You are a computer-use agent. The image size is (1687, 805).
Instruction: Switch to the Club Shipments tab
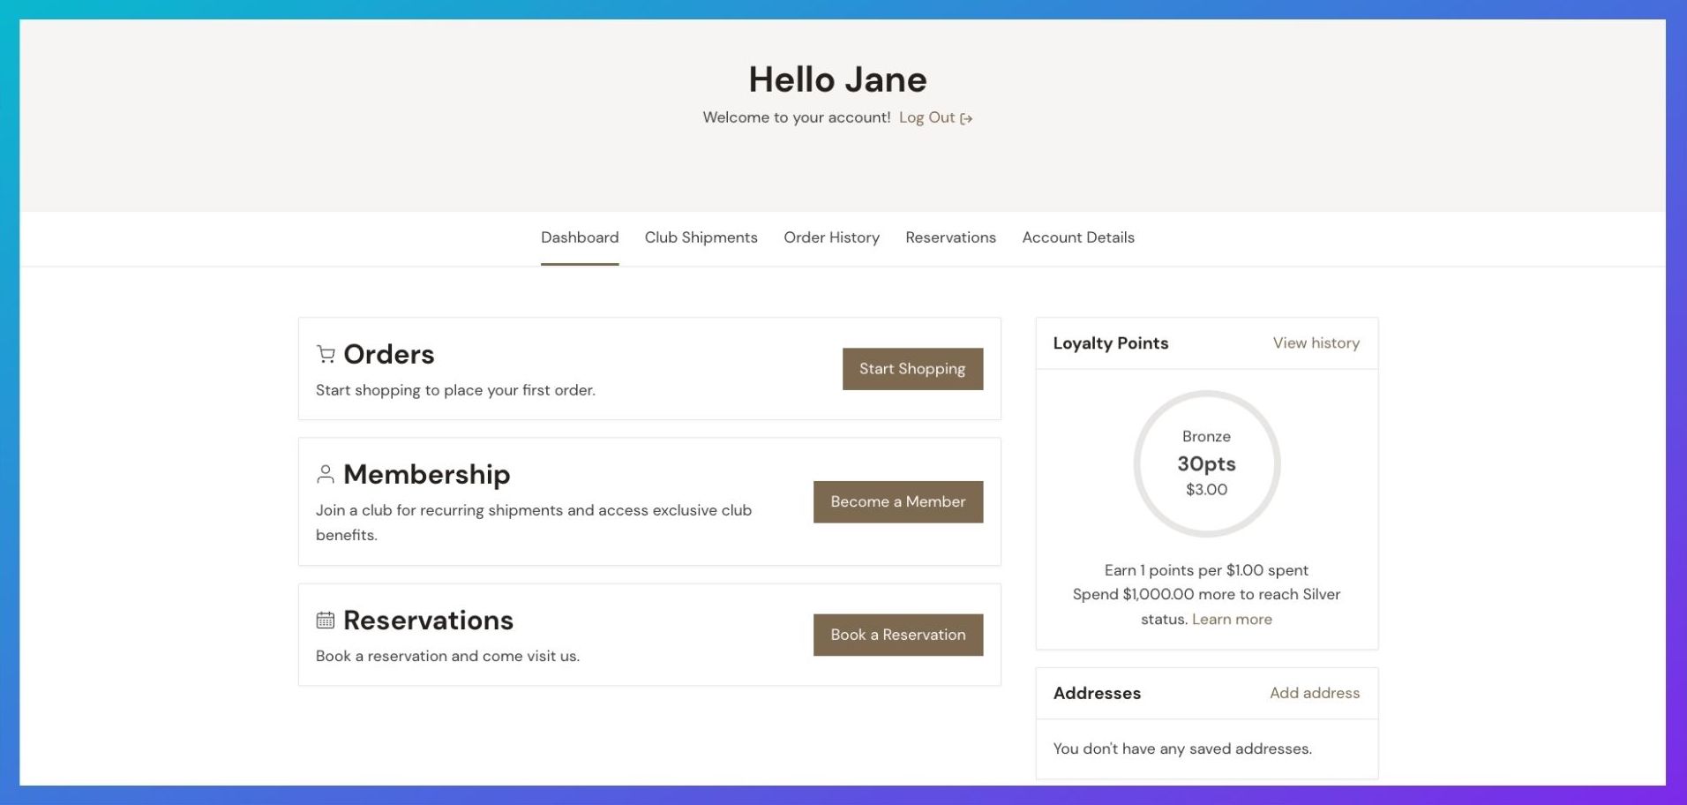701,237
